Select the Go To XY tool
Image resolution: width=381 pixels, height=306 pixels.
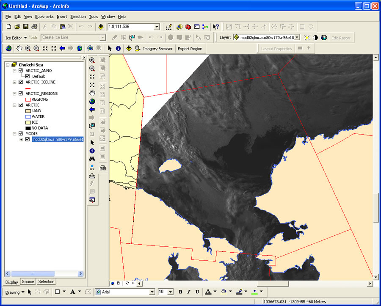[x=92, y=167]
